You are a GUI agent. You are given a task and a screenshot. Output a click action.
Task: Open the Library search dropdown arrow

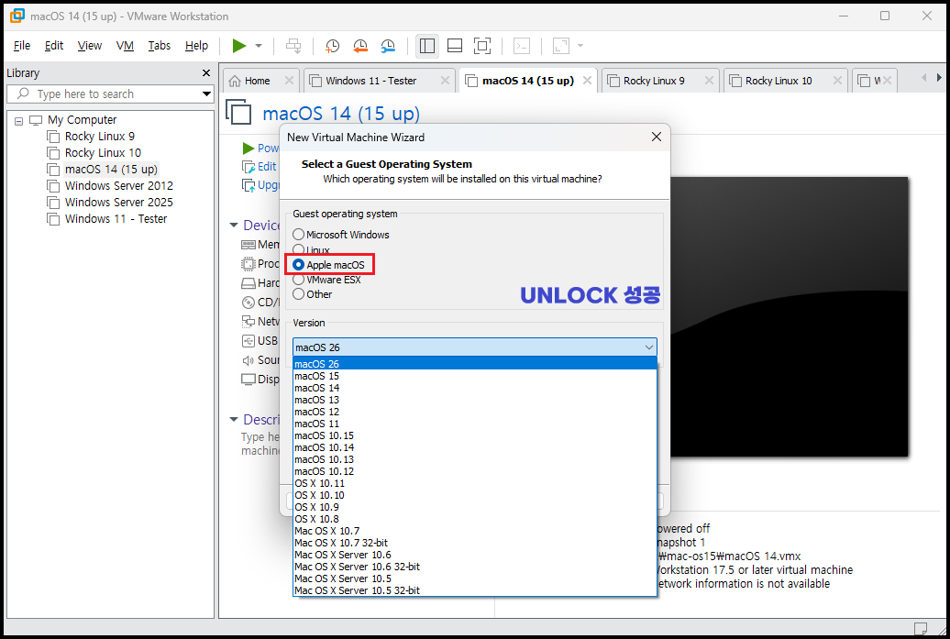click(206, 94)
